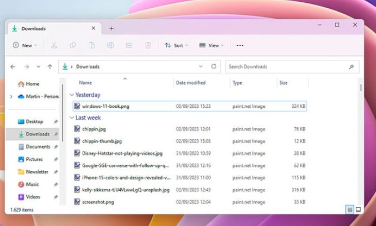
Task: Open the See more ellipsis menu
Action: pos(240,45)
